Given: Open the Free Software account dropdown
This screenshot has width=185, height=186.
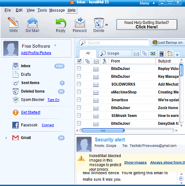Looking at the screenshot, I should point(55,45).
